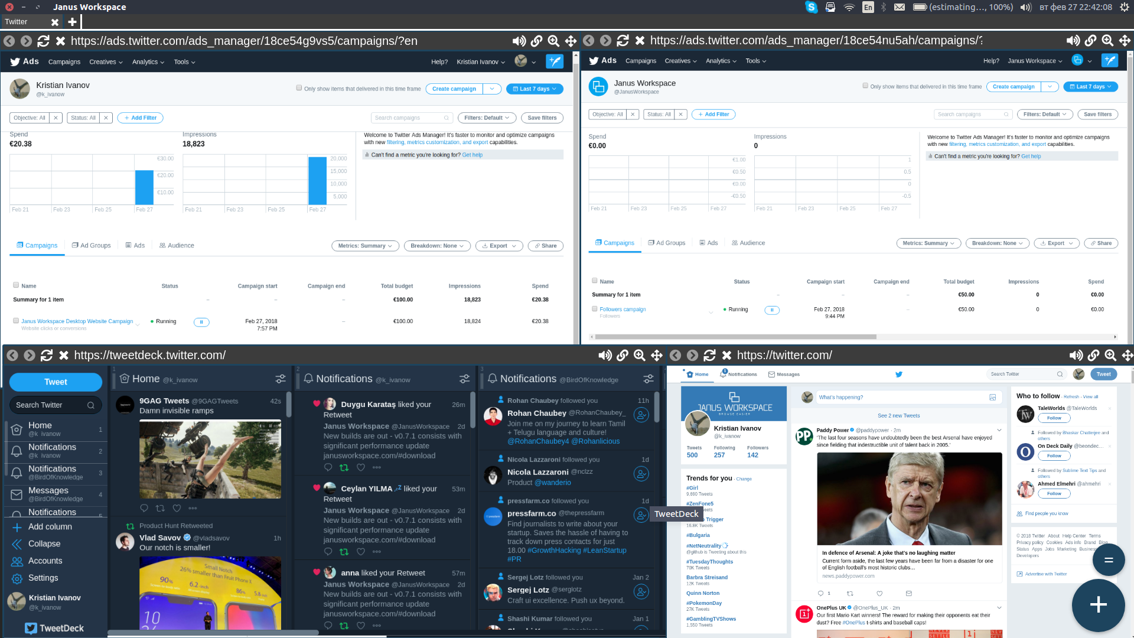Follow back Rohan Chaubey via follow icon
This screenshot has height=638, width=1134.
click(641, 415)
